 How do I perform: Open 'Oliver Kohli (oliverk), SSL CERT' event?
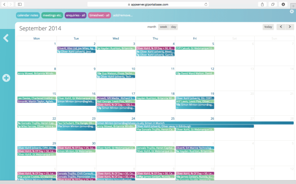[195, 98]
